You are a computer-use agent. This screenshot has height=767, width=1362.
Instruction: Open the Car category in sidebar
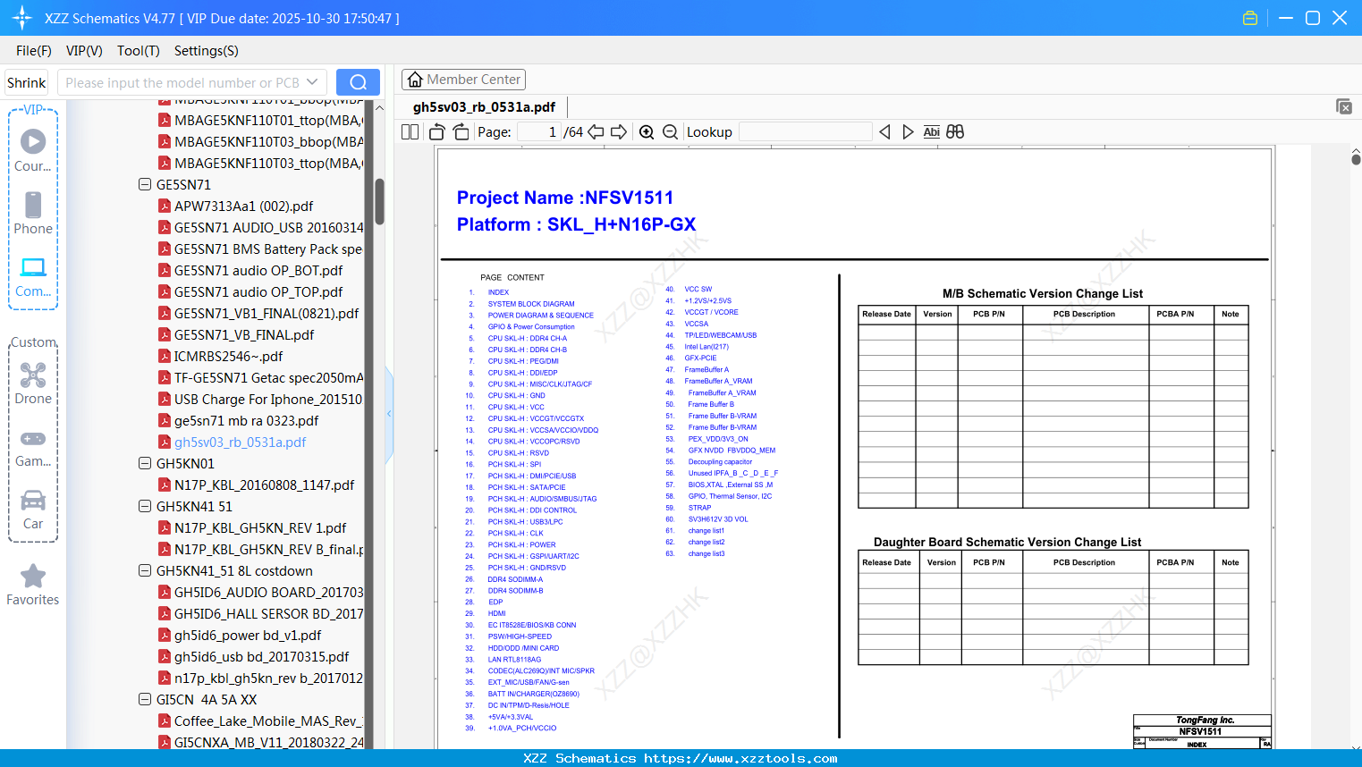(33, 510)
